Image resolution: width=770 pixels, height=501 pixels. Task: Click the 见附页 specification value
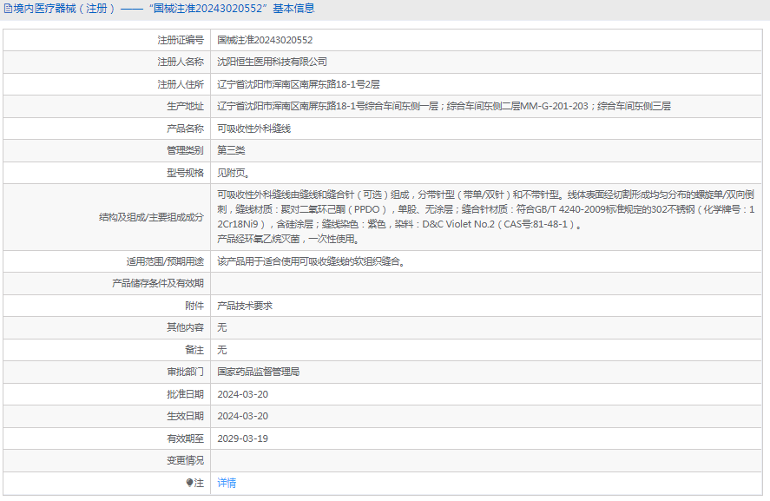pos(234,173)
